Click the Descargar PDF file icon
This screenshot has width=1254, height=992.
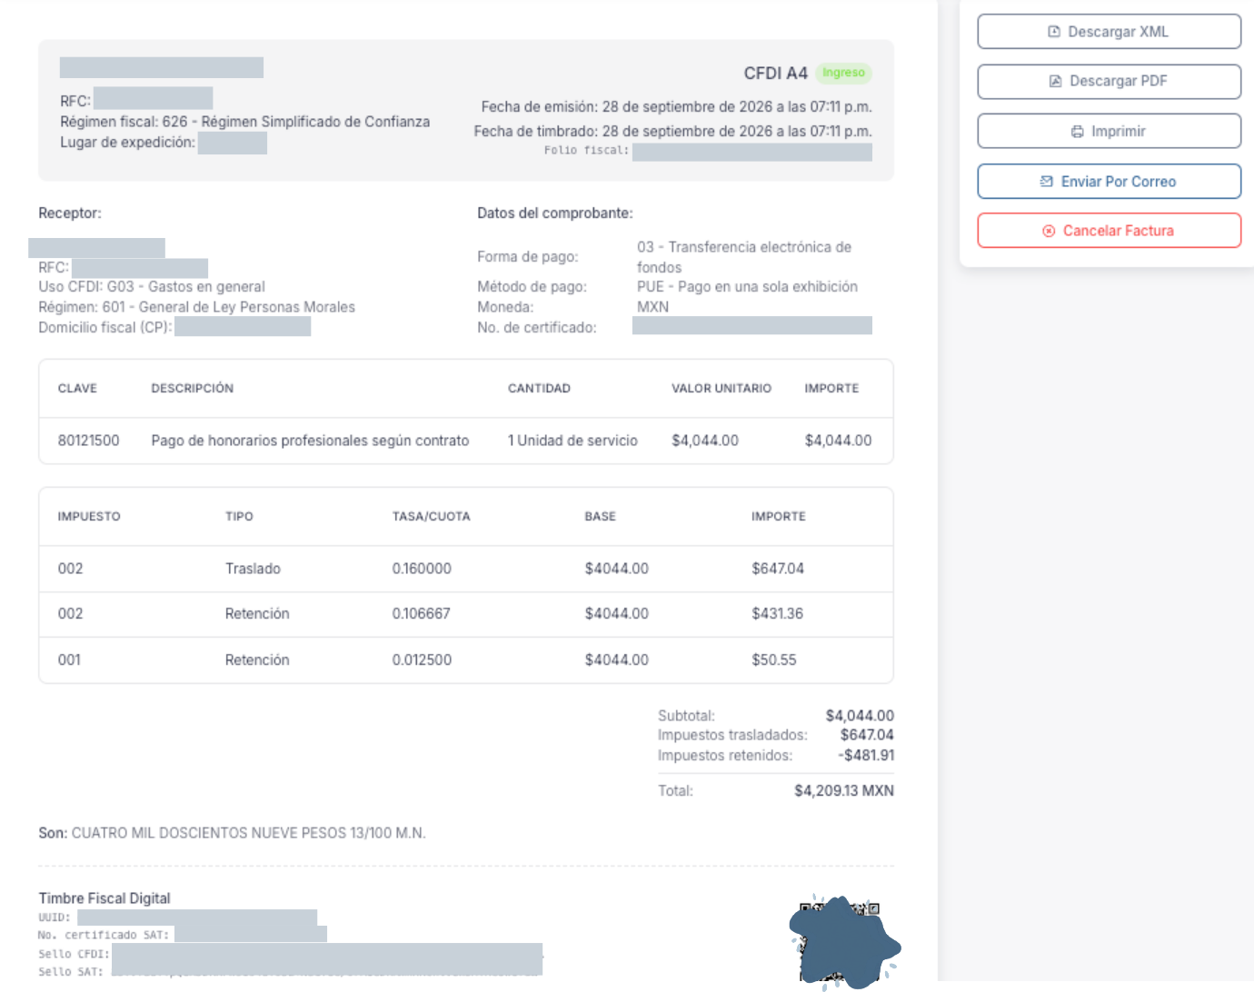click(1056, 81)
